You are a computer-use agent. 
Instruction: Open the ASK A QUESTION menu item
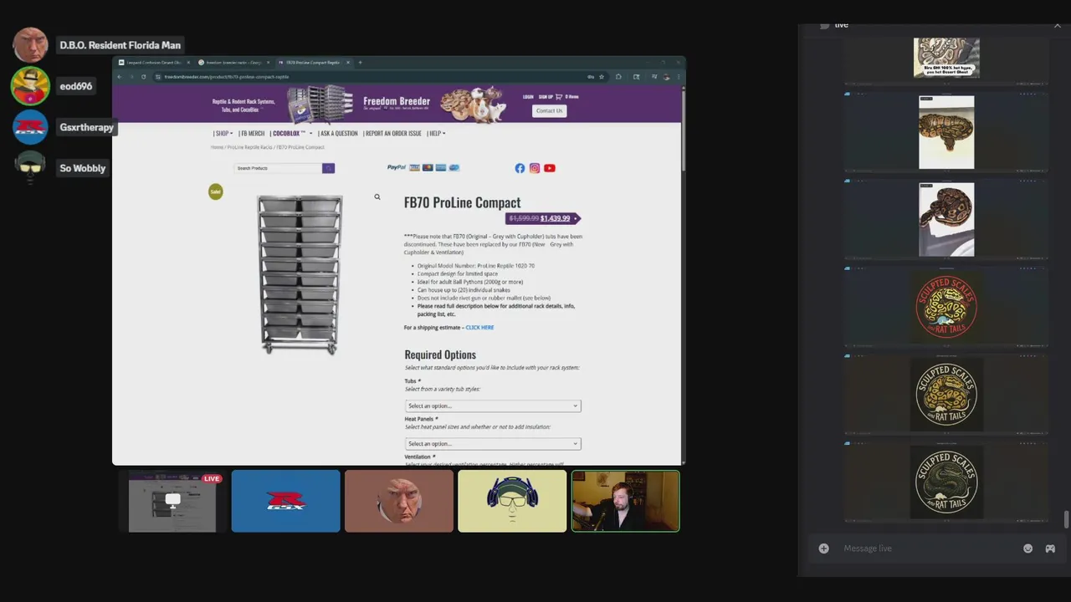[x=337, y=134]
